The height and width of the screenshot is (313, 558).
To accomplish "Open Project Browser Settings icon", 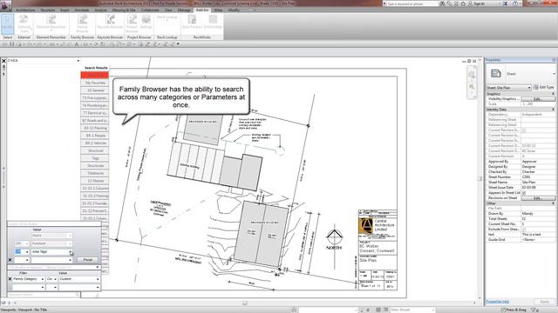I will (146, 22).
